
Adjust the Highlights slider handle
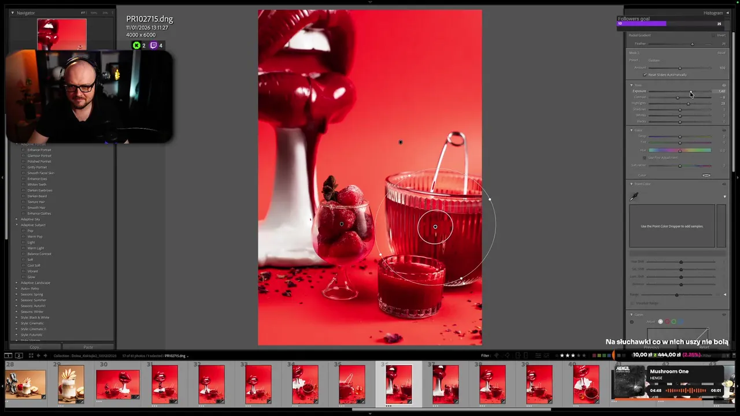click(688, 103)
